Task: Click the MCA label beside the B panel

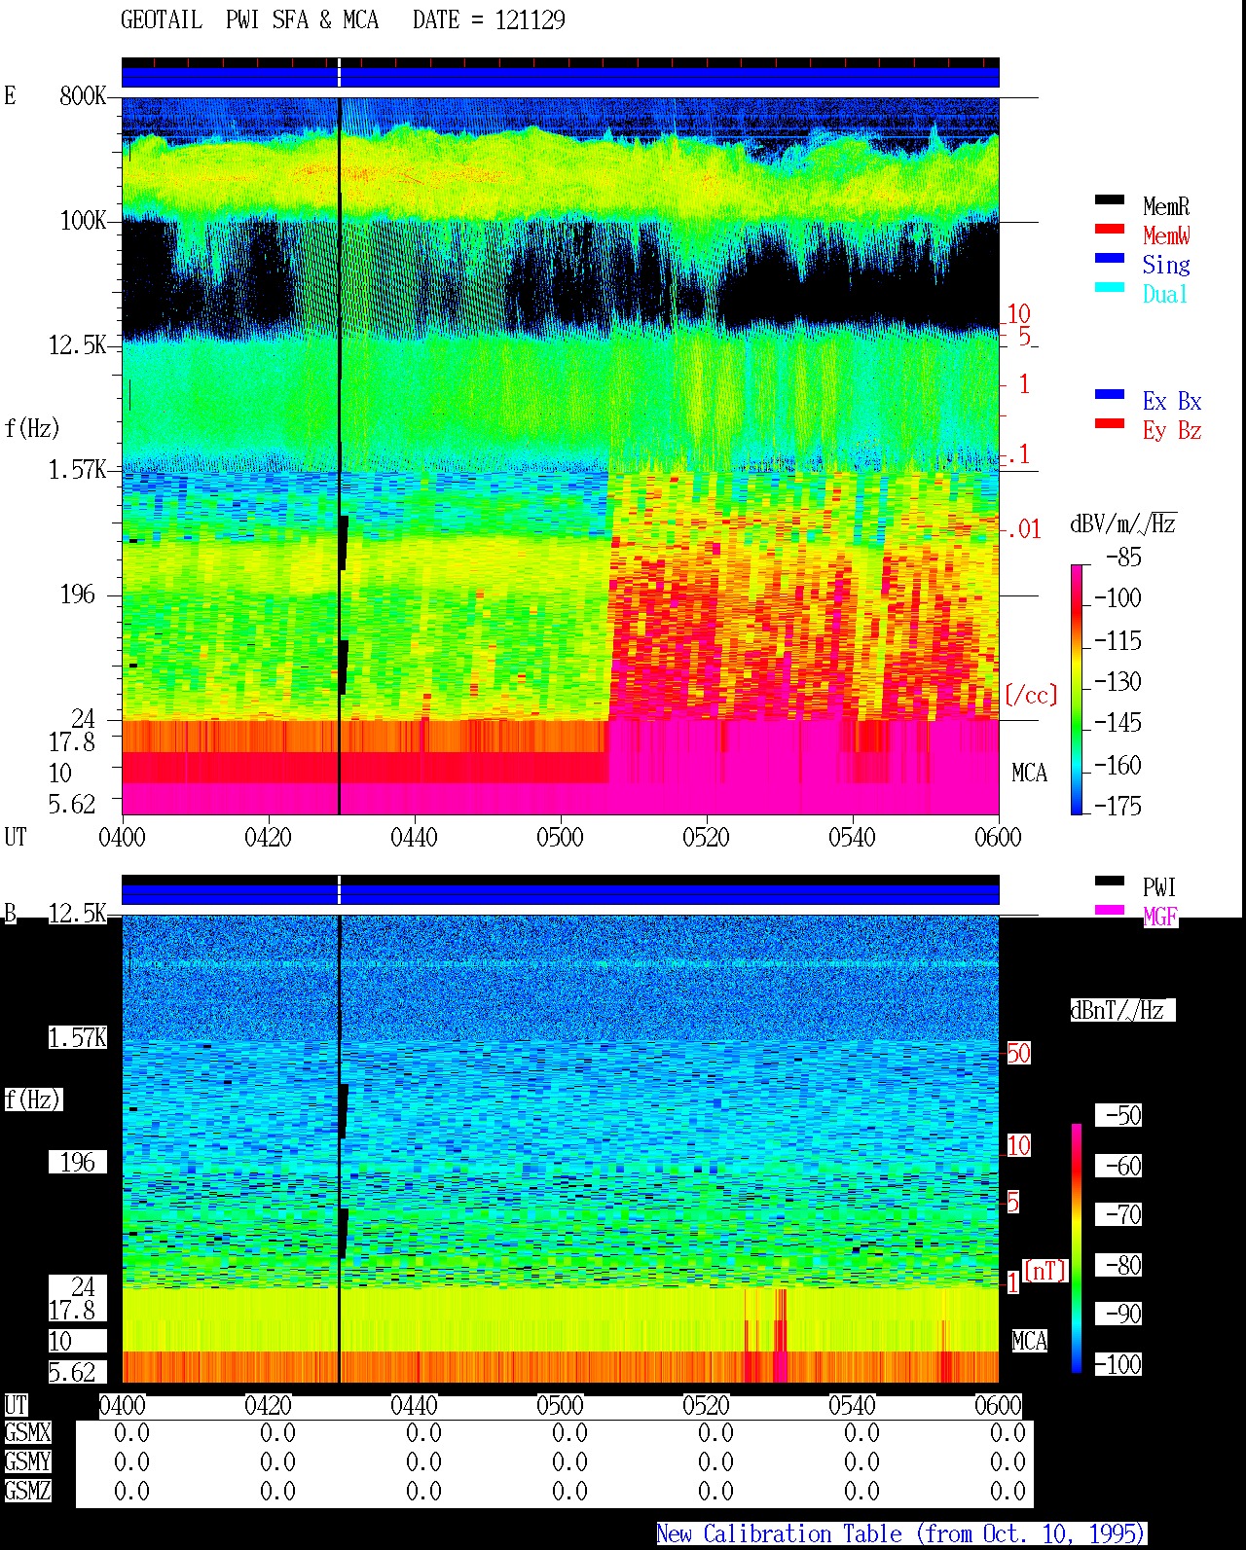Action: tap(1029, 1342)
